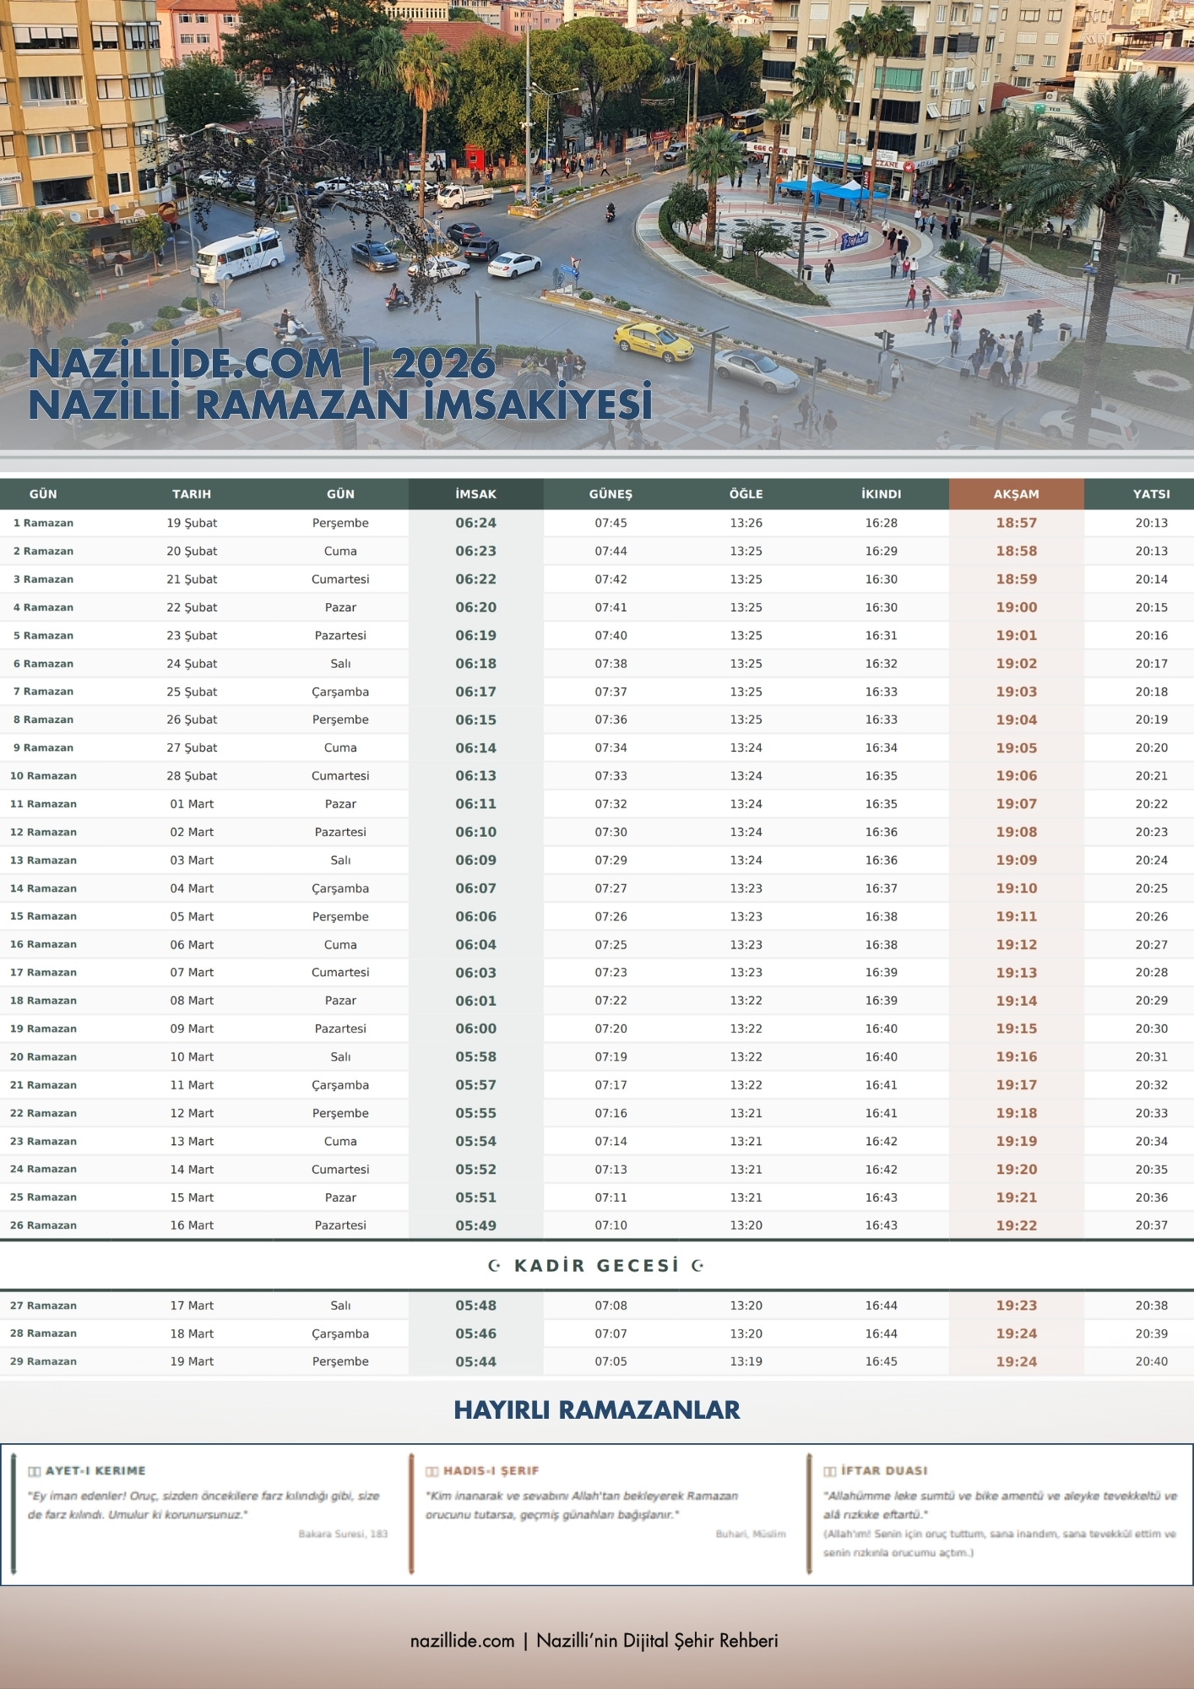Click the white minibus in the photo

240,253
